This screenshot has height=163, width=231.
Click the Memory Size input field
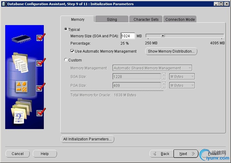[x=127, y=36]
